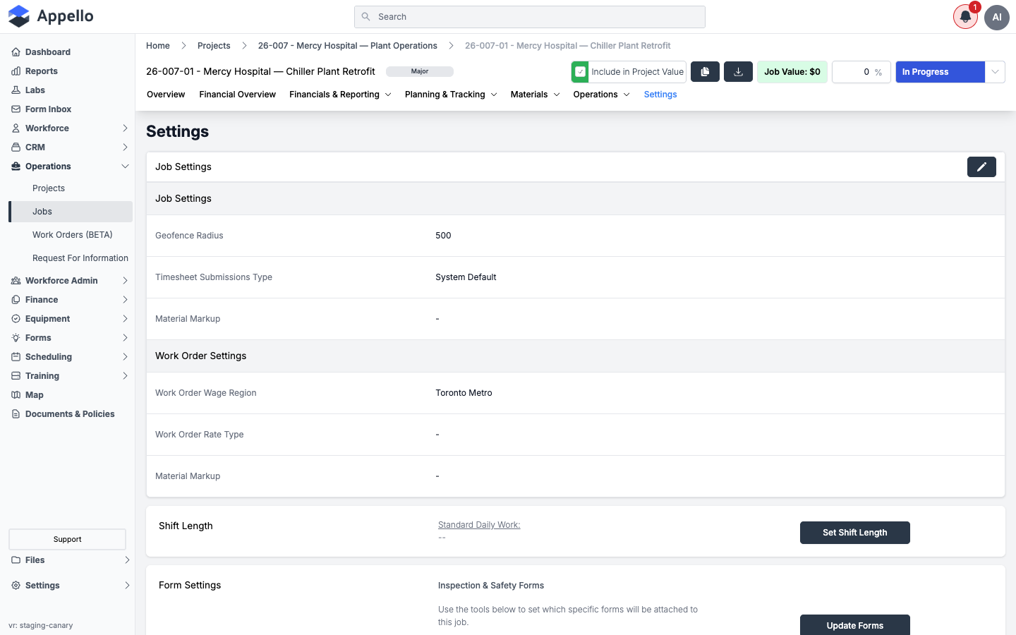The height and width of the screenshot is (635, 1016).
Task: Toggle the Include in Project Value checkbox
Action: (581, 72)
